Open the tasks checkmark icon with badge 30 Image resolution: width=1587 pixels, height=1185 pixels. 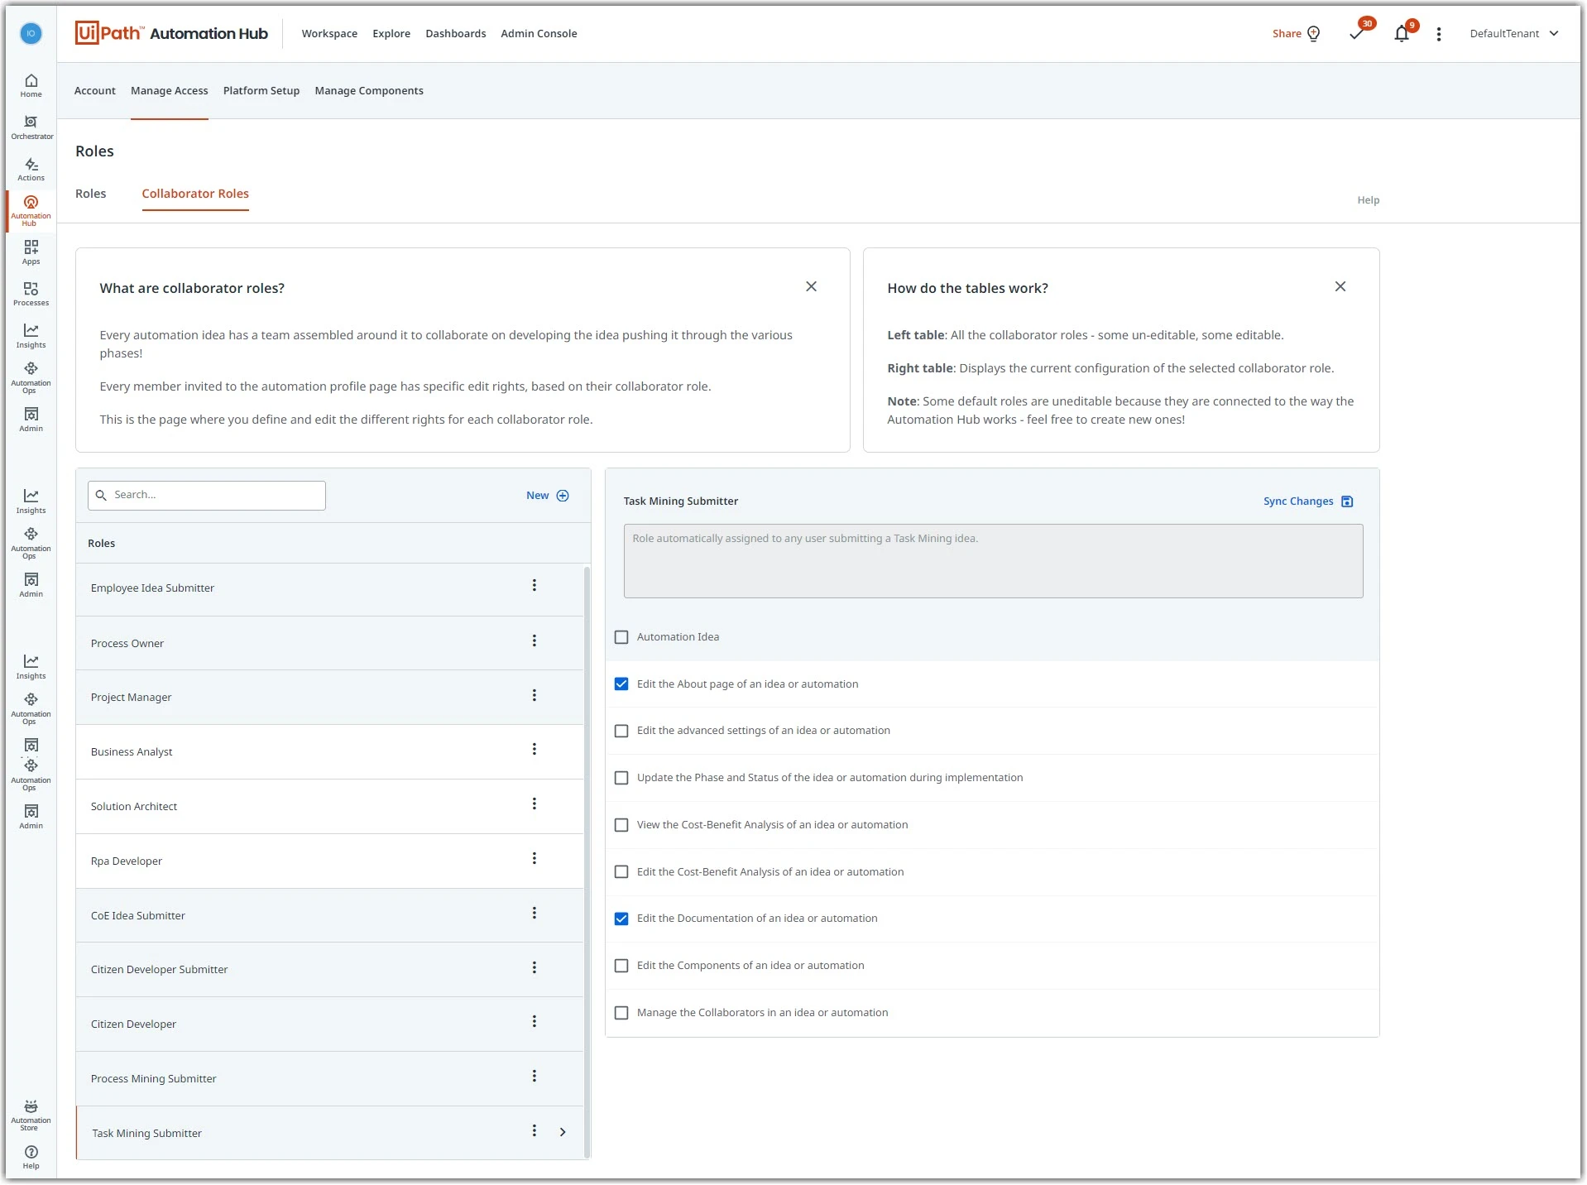pos(1356,33)
